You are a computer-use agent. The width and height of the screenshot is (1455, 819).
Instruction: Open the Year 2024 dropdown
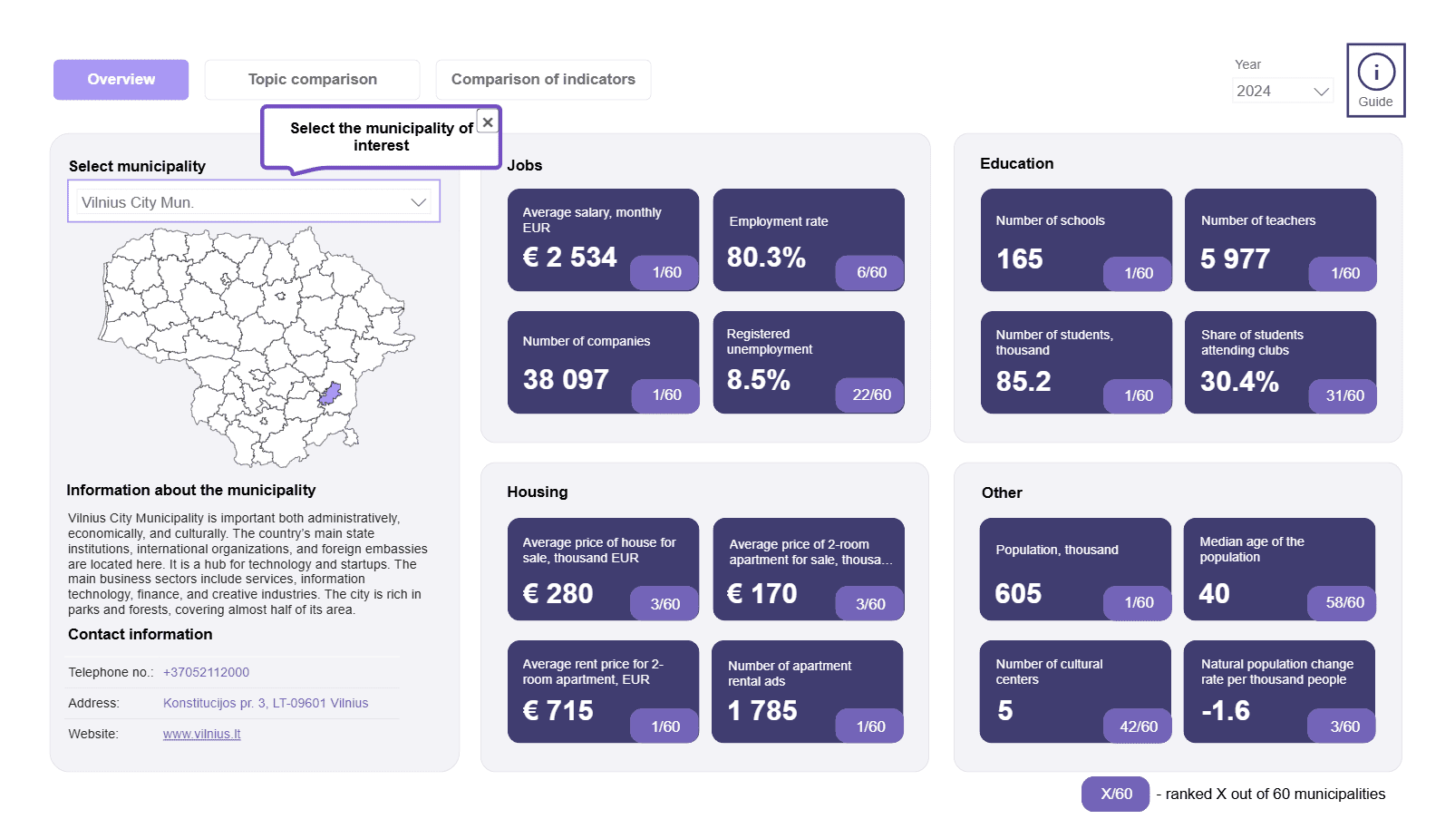(x=1281, y=91)
